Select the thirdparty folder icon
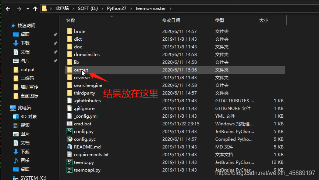319x180 pixels. coord(70,93)
